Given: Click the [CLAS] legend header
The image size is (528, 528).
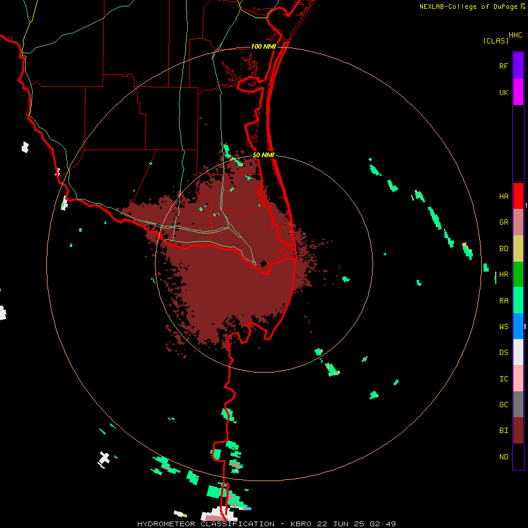Looking at the screenshot, I should point(496,41).
